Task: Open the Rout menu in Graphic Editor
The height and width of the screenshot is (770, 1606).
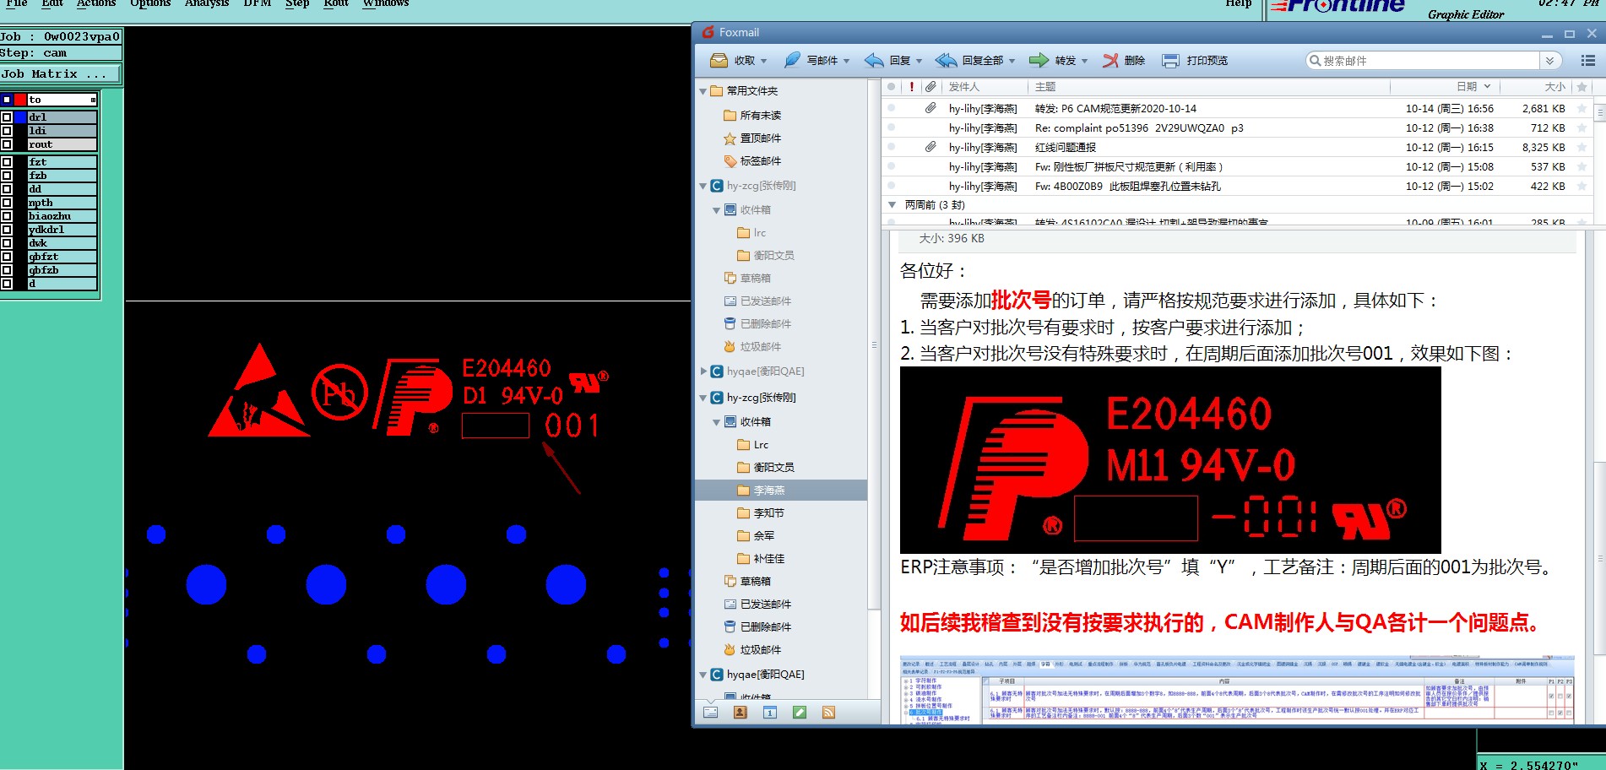Action: [x=336, y=3]
